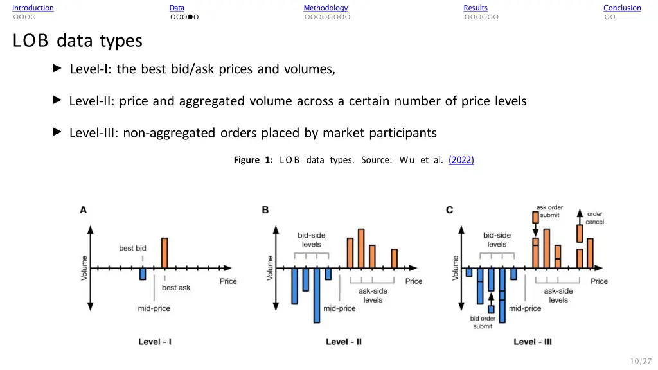The width and height of the screenshot is (658, 370).
Task: Click the blue best bid bar in panel A
Action: click(143, 274)
